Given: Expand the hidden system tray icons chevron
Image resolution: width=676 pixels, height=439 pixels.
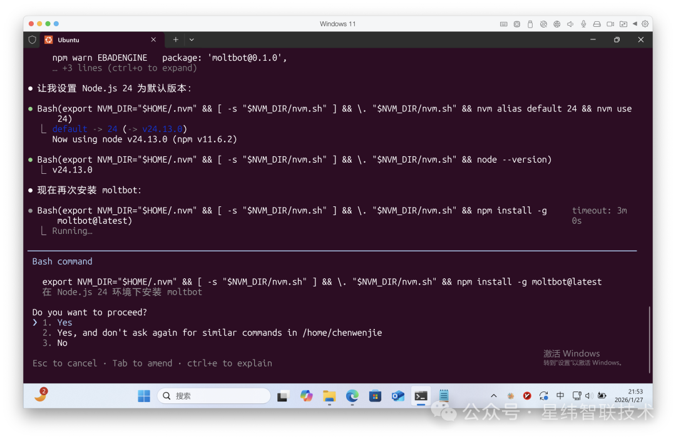Looking at the screenshot, I should point(494,396).
